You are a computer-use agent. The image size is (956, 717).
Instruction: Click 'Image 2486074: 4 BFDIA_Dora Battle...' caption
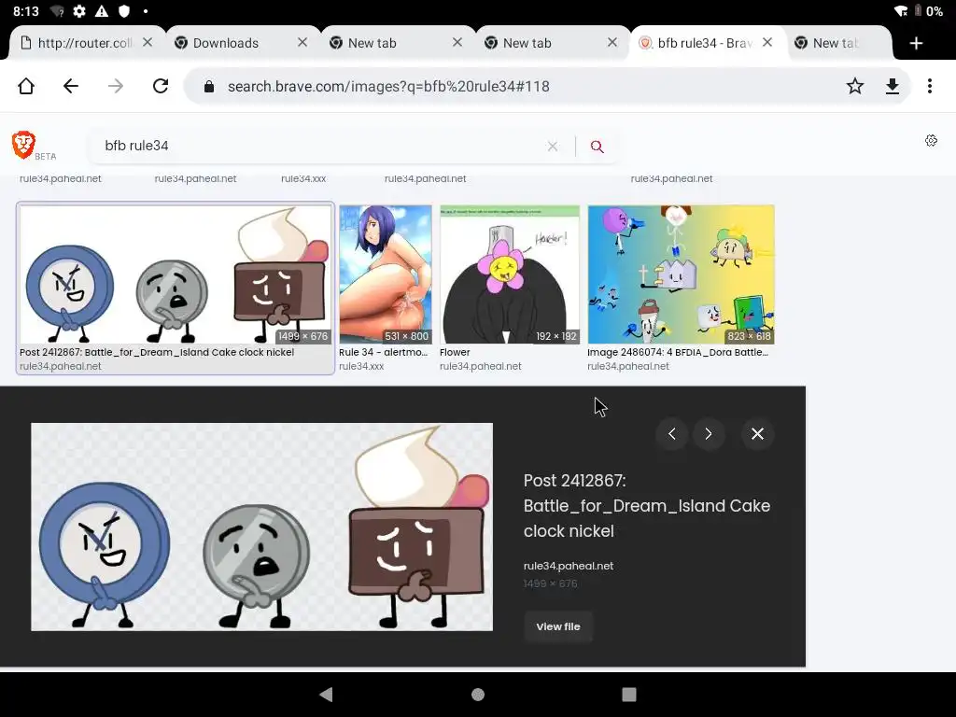point(678,352)
